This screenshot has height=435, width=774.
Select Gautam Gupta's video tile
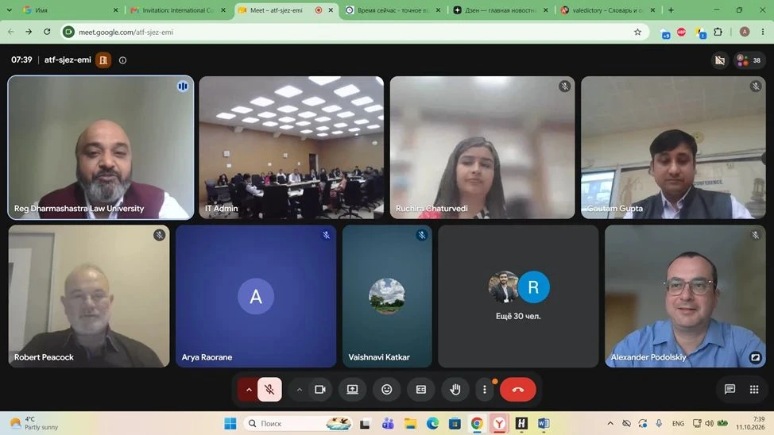[x=673, y=147]
